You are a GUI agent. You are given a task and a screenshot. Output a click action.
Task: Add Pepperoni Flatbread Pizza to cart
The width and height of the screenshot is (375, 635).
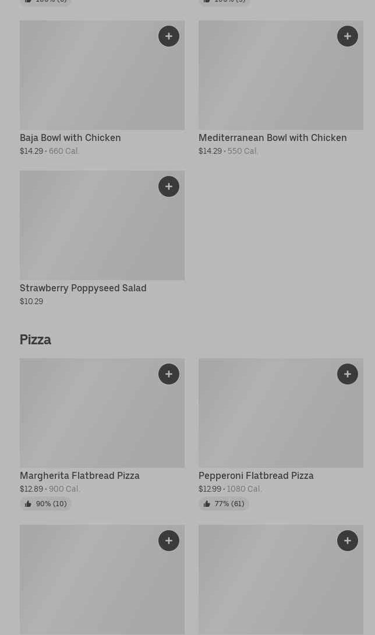point(348,374)
